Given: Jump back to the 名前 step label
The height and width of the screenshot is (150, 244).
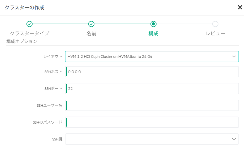Looking at the screenshot, I should [x=91, y=33].
